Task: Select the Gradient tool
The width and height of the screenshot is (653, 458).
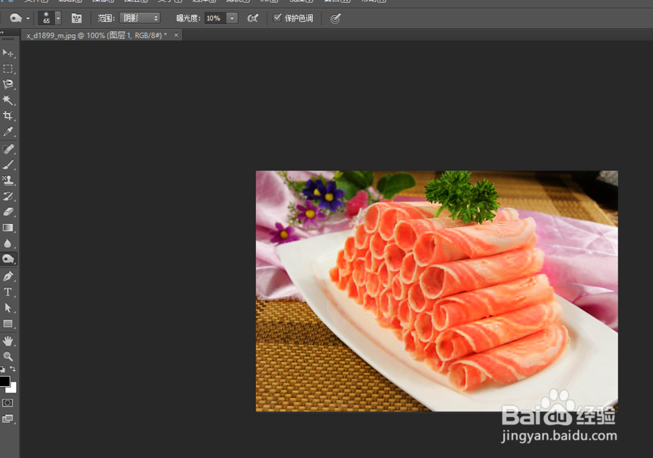Action: point(8,228)
